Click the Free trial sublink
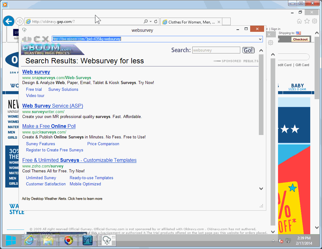 click(34, 89)
